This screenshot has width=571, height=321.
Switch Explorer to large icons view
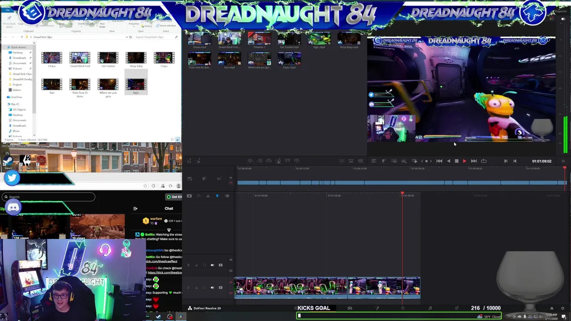pos(178,140)
